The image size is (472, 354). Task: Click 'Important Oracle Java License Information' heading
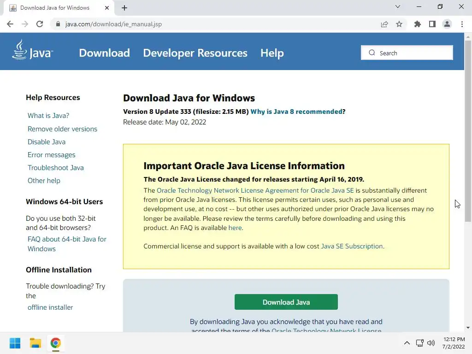[244, 166]
